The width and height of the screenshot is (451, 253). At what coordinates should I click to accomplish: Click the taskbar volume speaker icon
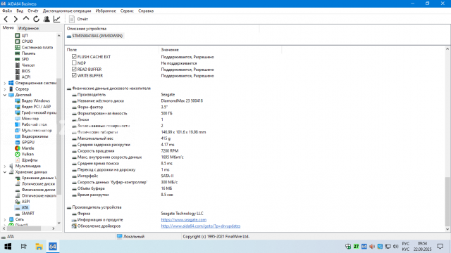[x=396, y=247]
